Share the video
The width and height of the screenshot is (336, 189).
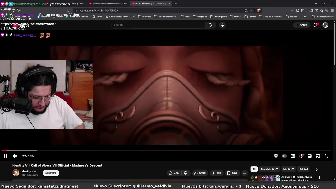(200, 173)
